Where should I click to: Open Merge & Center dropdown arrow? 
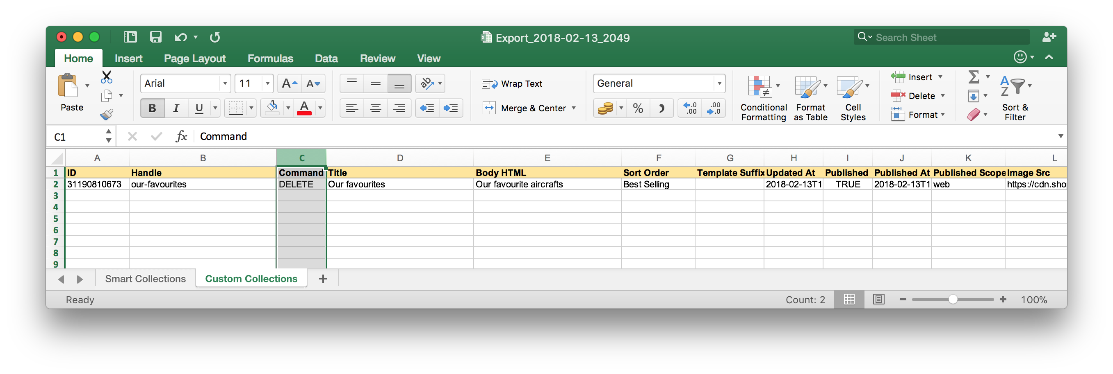(x=574, y=108)
